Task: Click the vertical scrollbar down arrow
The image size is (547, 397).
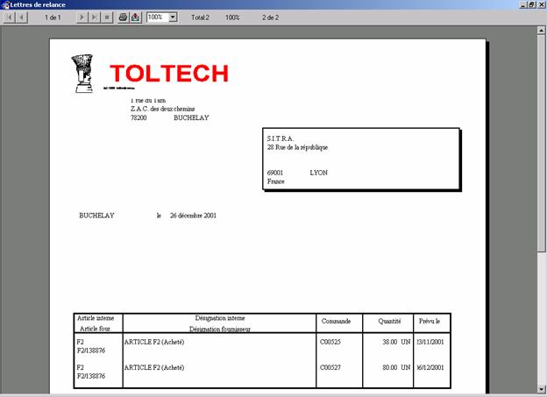Action: (x=541, y=388)
